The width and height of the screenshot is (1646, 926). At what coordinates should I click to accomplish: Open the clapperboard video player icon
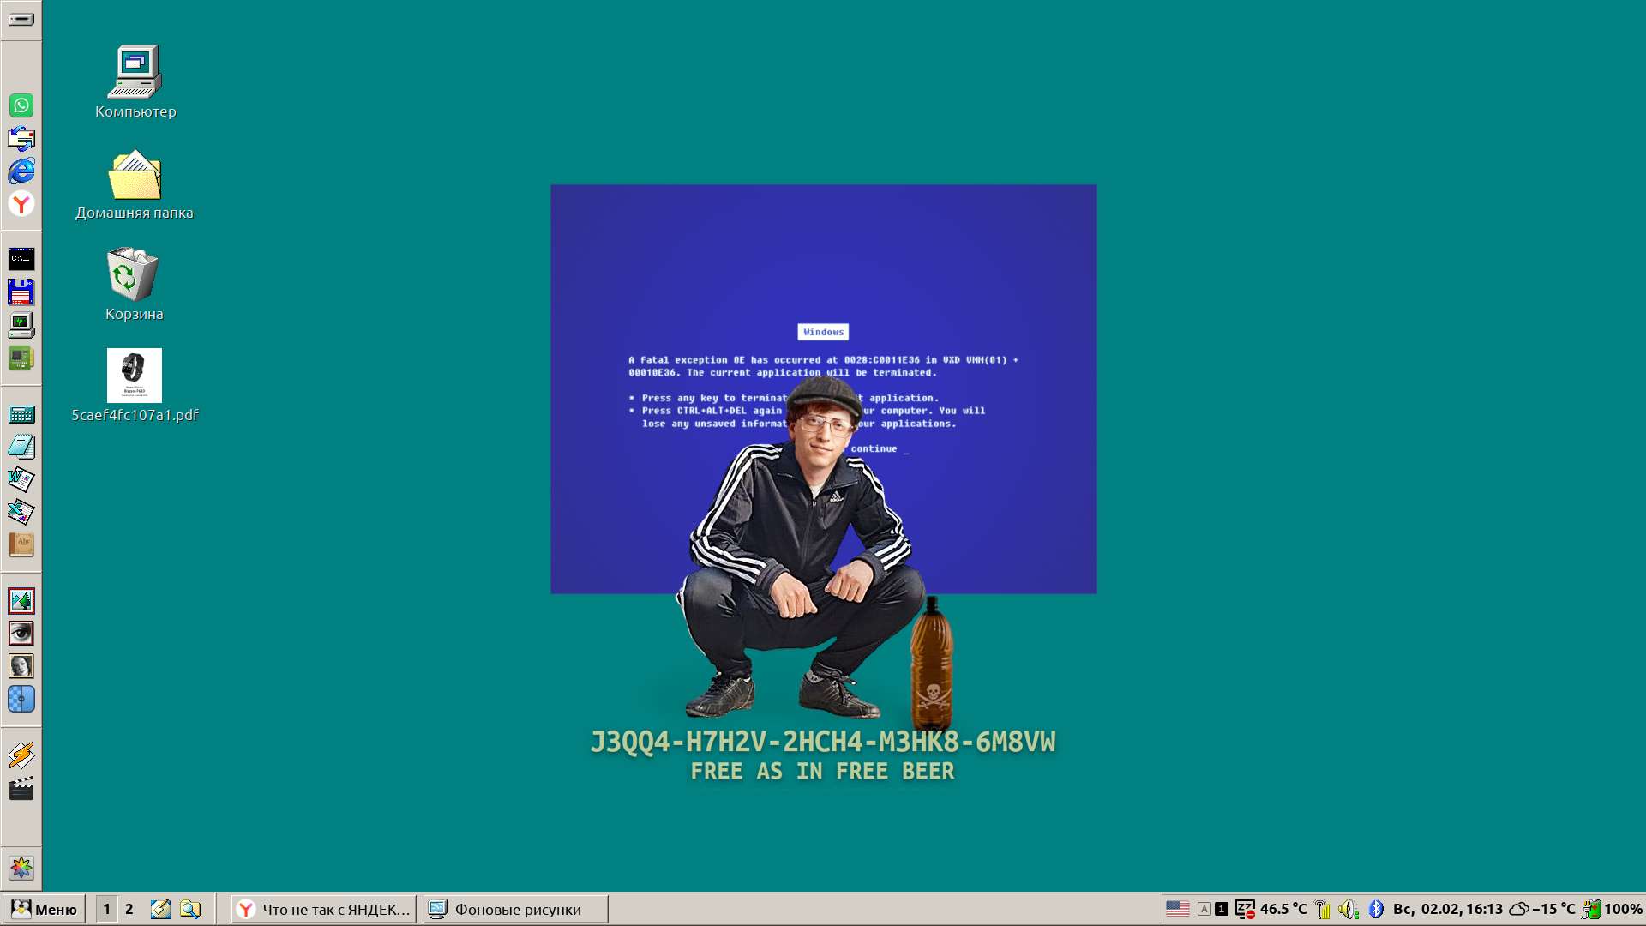pos(21,788)
